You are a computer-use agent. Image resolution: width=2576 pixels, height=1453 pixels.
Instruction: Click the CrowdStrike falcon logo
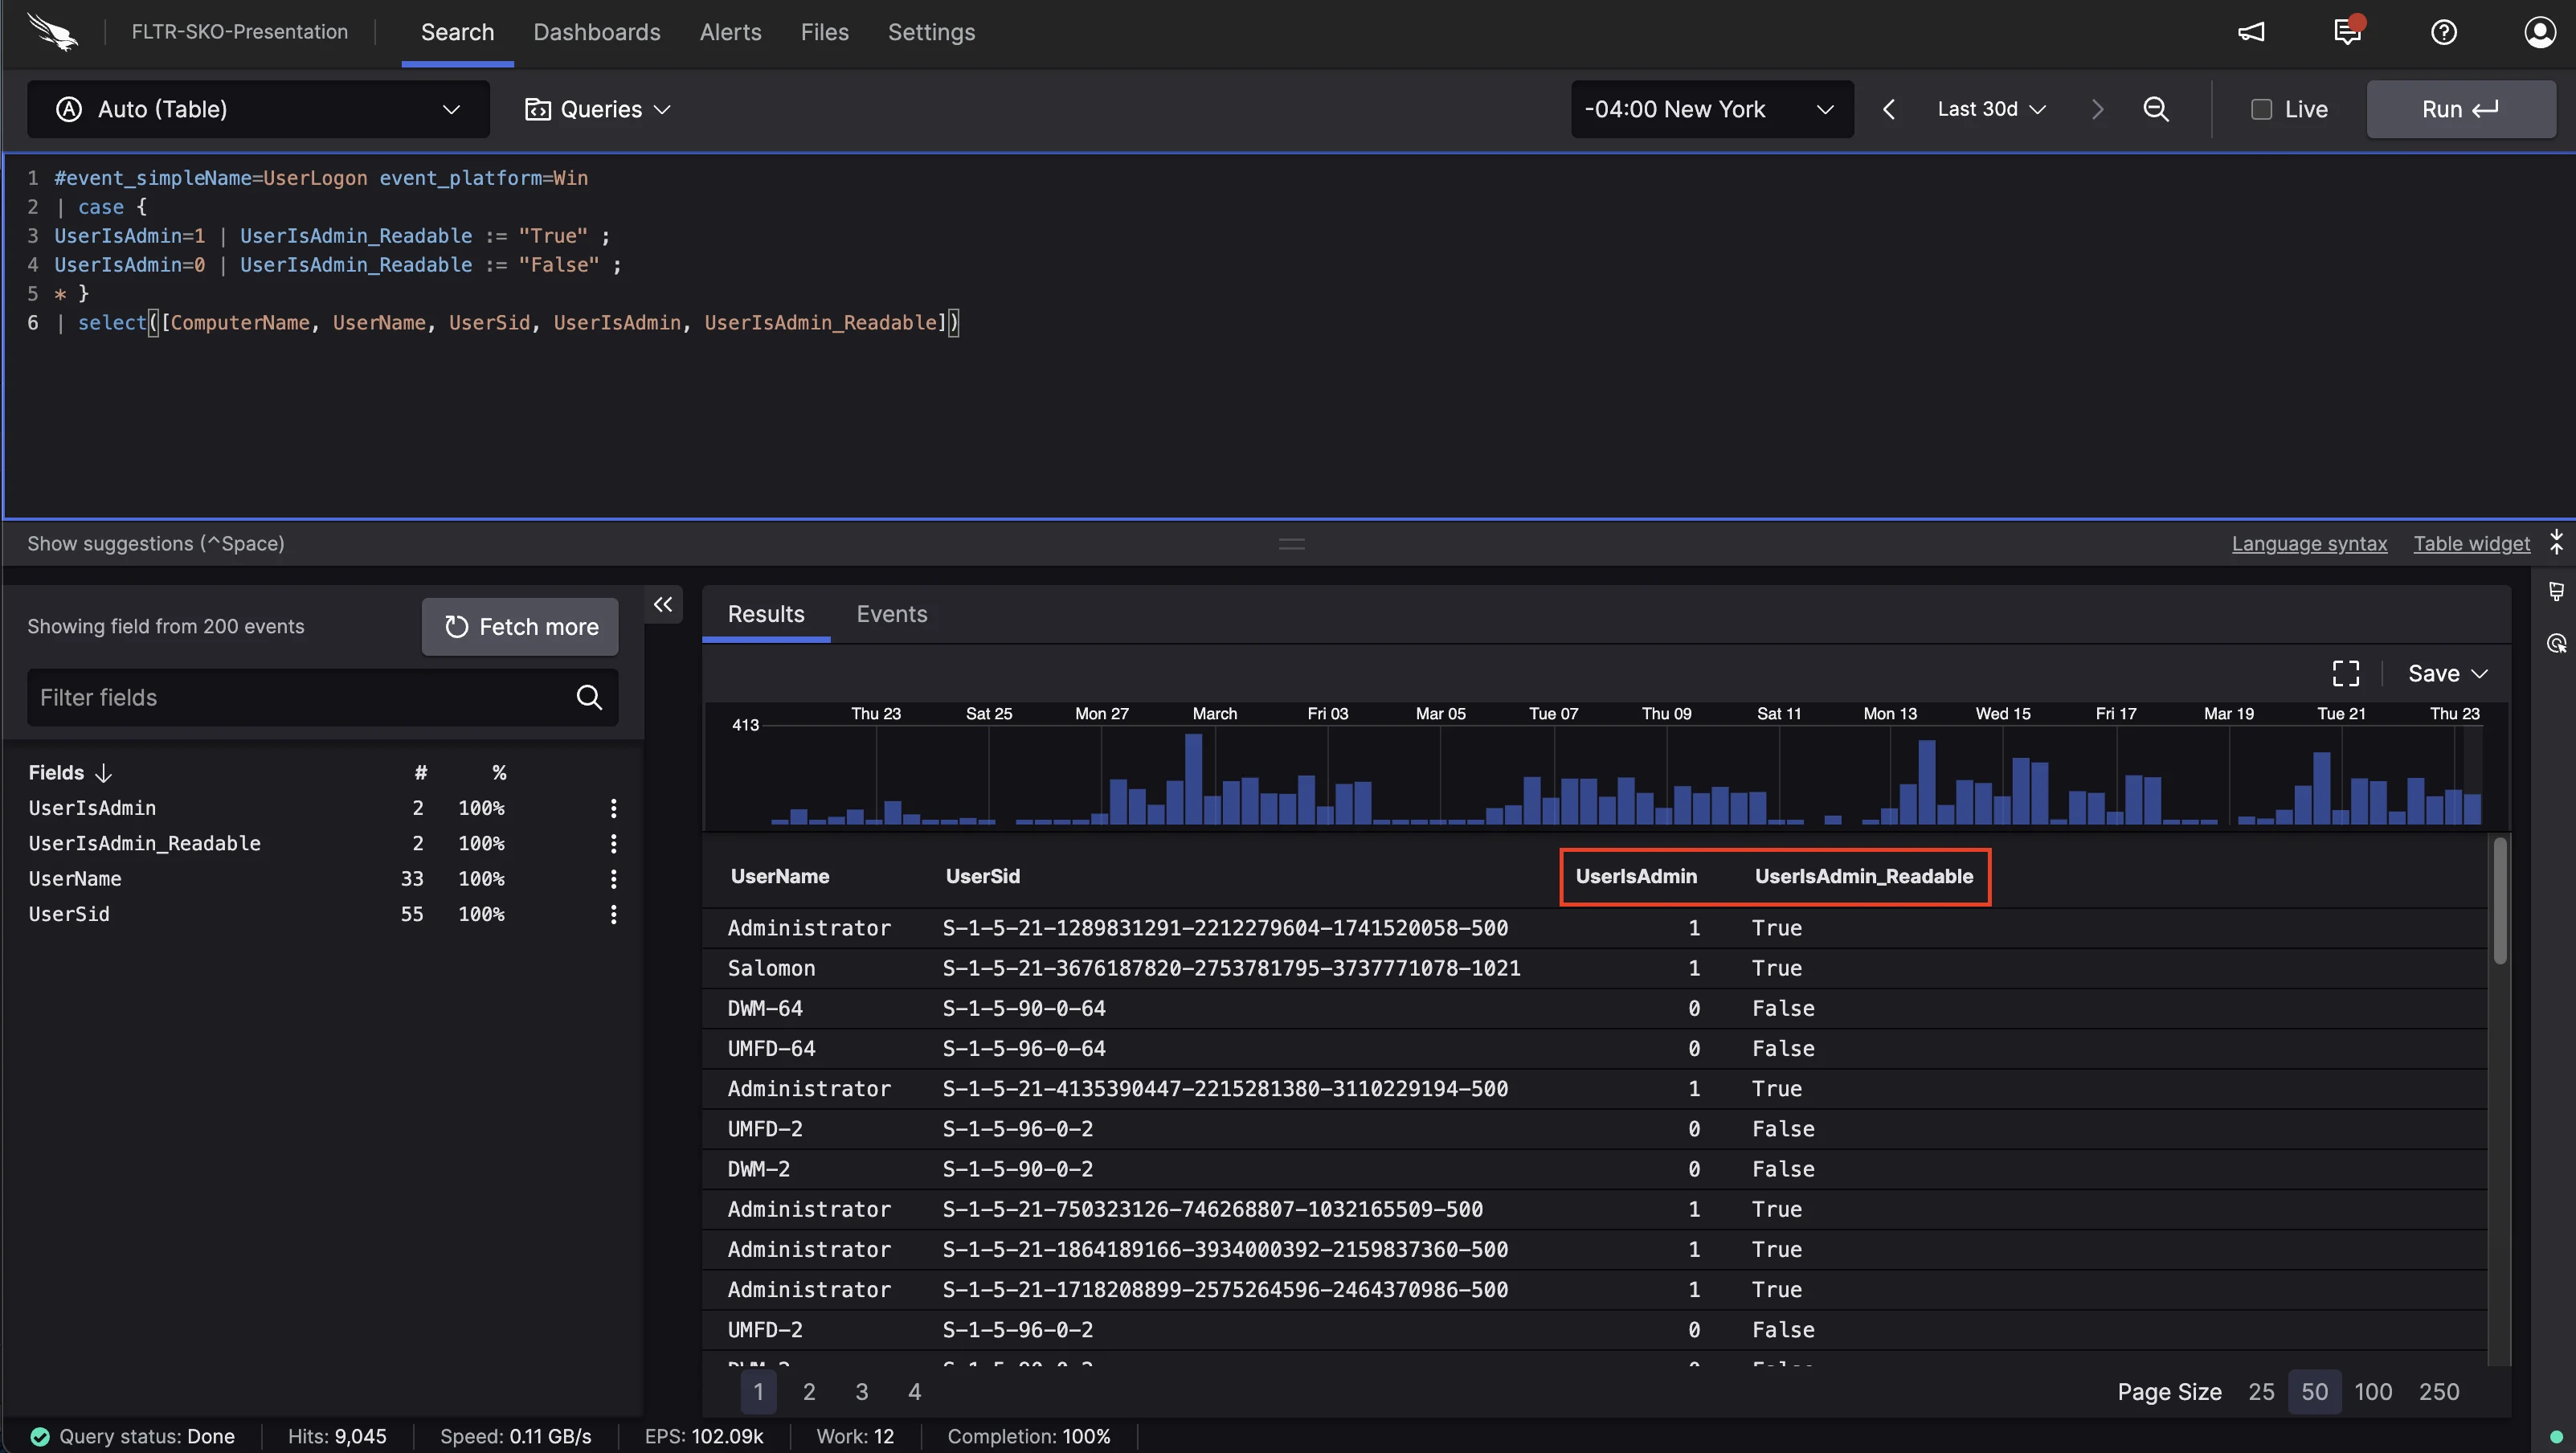pos(52,32)
